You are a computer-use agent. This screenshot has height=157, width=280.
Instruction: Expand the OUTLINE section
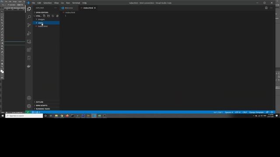(46, 102)
